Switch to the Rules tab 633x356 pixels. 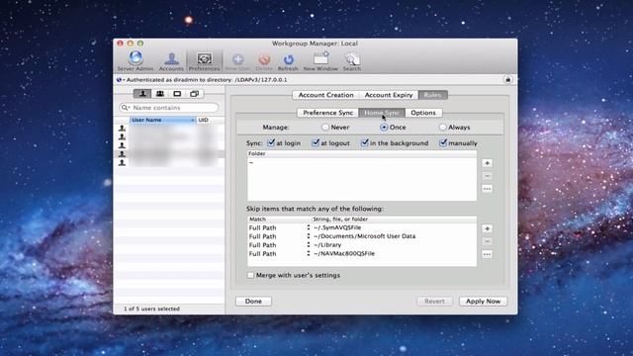pos(433,95)
